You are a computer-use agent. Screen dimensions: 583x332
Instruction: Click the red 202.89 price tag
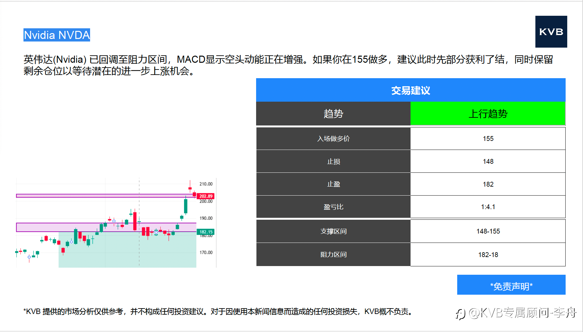pos(206,196)
